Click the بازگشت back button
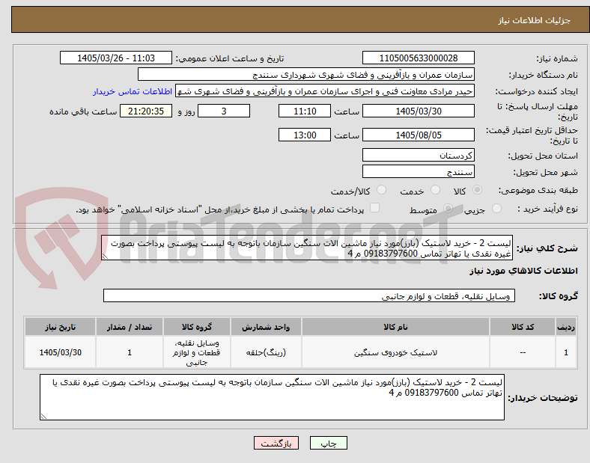 click(x=276, y=443)
